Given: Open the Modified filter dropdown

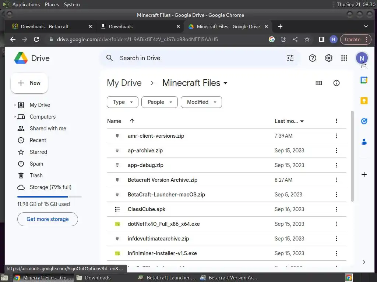Looking at the screenshot, I should click(x=201, y=102).
